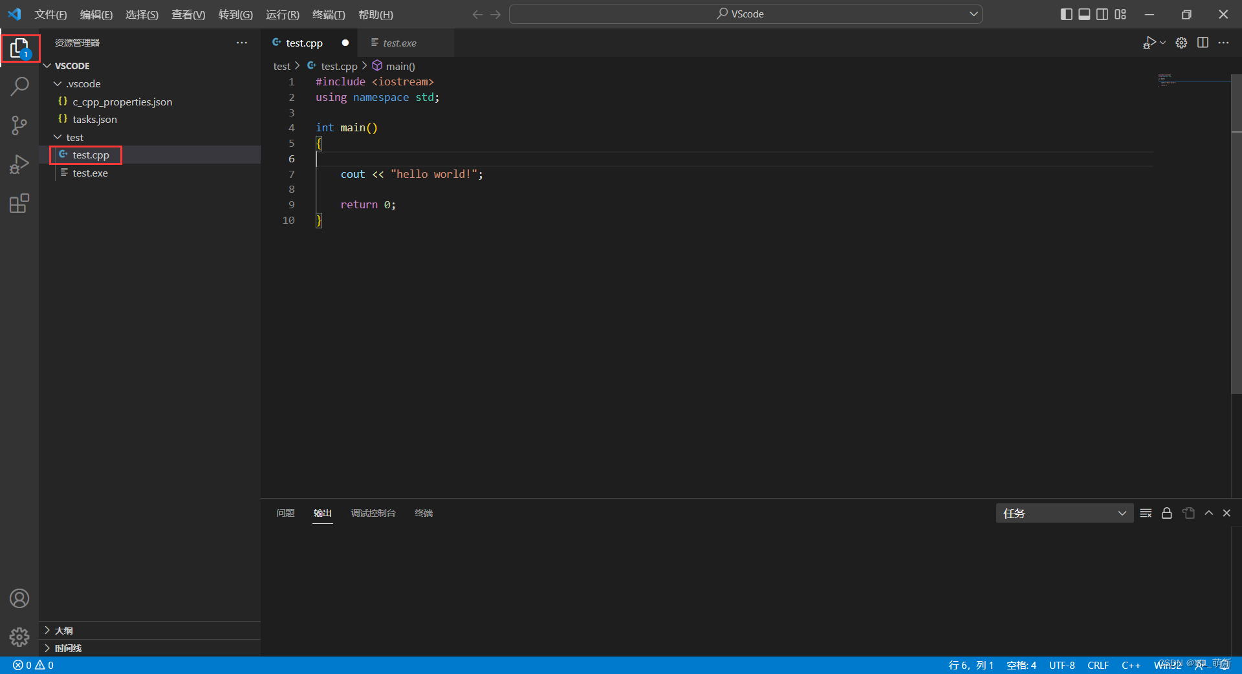This screenshot has height=674, width=1242.
Task: Go forward using navigation arrow
Action: tap(496, 14)
